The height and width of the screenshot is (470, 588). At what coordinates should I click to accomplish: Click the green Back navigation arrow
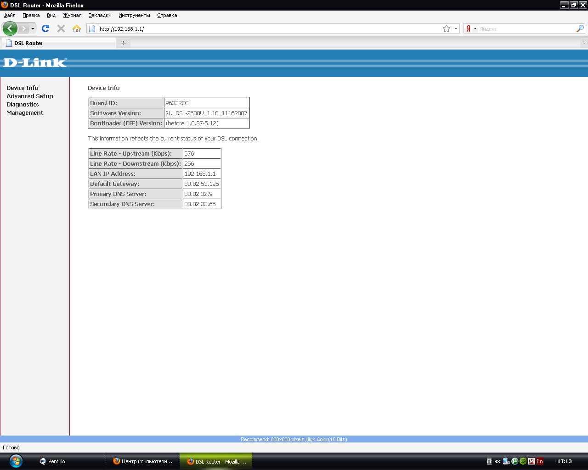10,28
